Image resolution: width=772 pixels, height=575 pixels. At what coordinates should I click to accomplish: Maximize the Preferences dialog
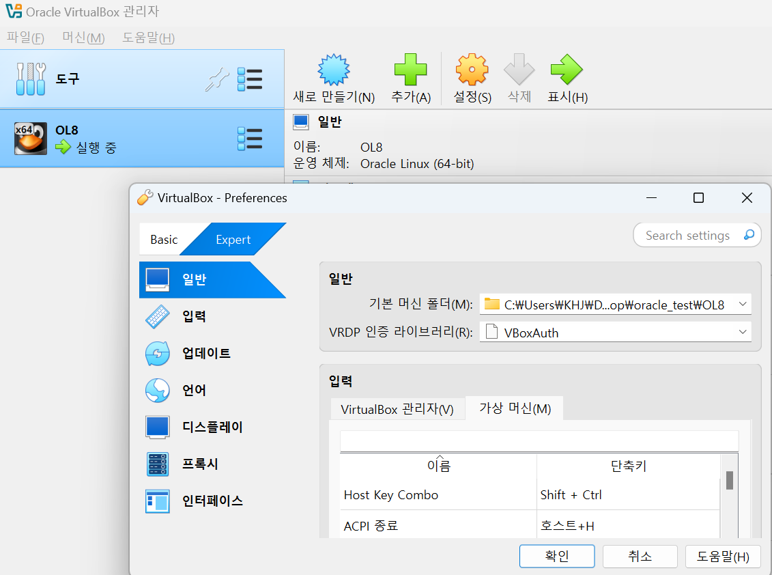point(698,197)
